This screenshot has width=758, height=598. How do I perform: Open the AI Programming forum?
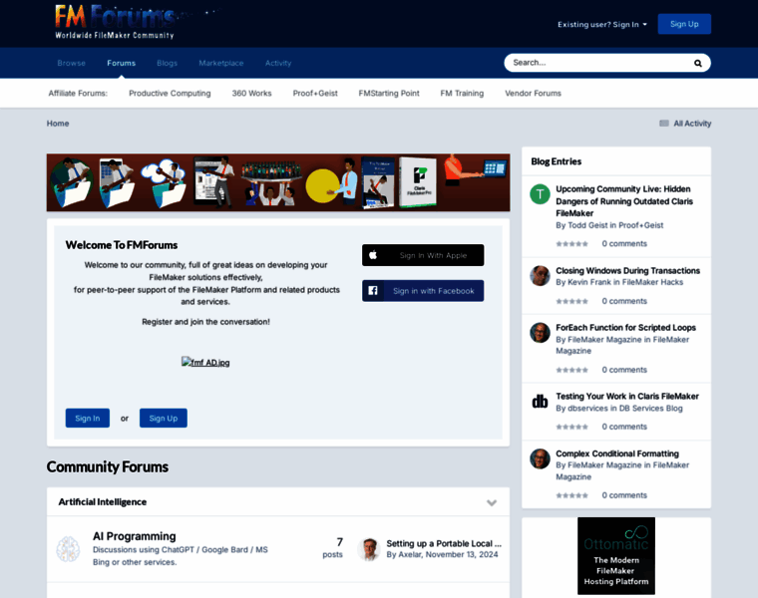click(x=135, y=536)
